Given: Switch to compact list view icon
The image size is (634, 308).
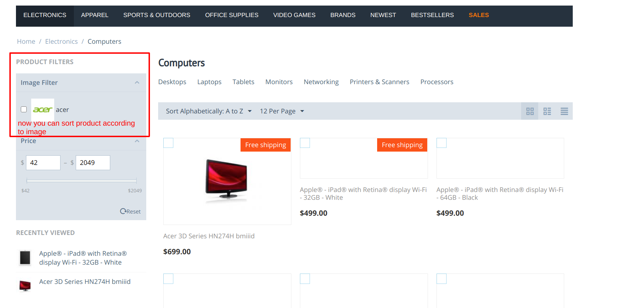Looking at the screenshot, I should [x=564, y=111].
